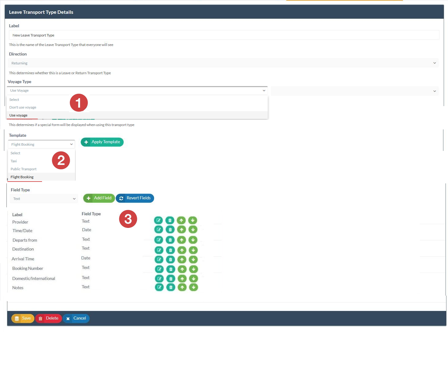The image size is (448, 368).
Task: Edit the Booking Number field row
Action: (159, 269)
